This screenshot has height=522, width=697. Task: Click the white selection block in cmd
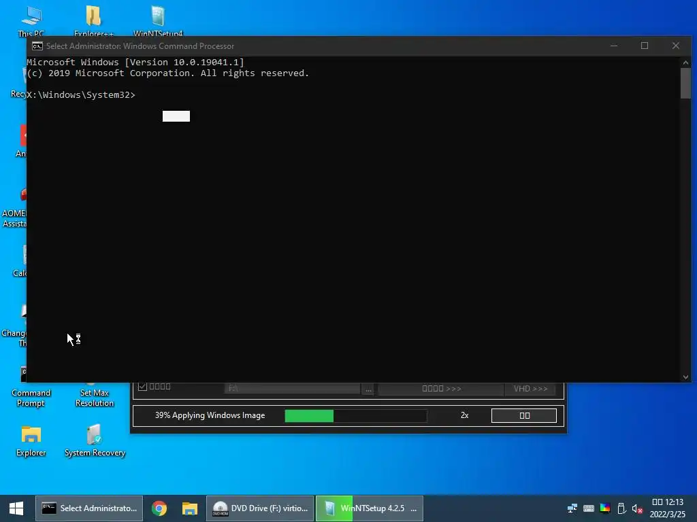[x=176, y=116]
